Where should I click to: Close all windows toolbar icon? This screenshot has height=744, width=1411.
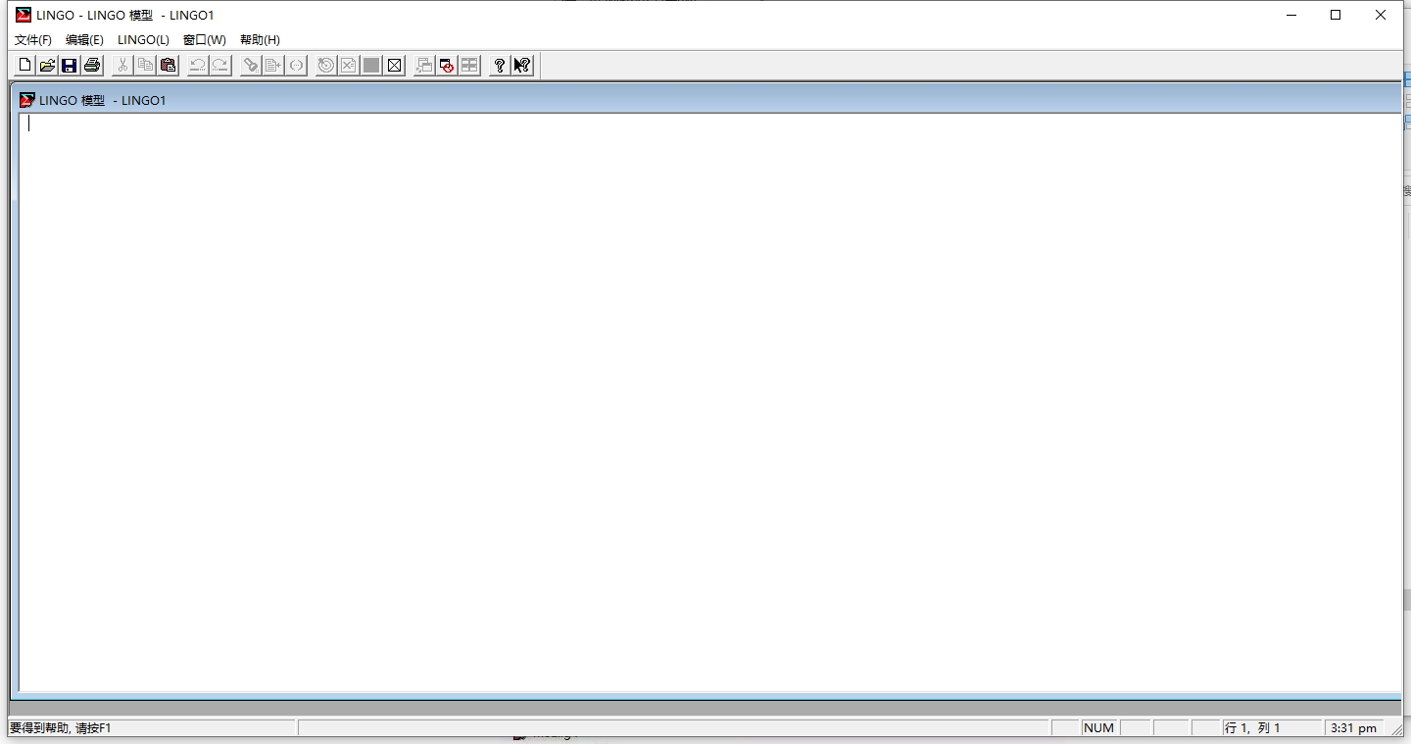447,66
